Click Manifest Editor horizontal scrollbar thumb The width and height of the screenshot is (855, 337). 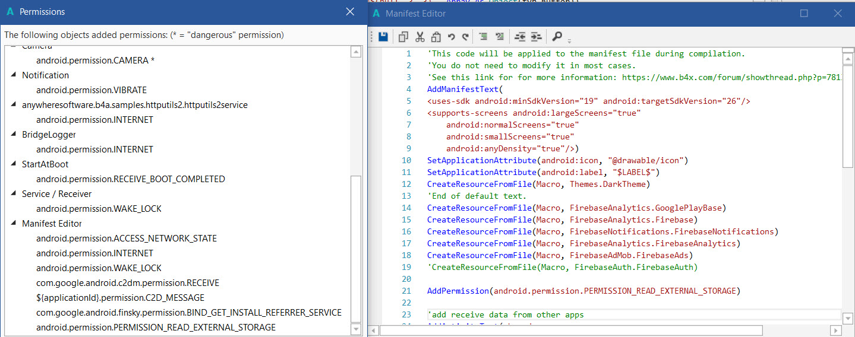pos(571,330)
